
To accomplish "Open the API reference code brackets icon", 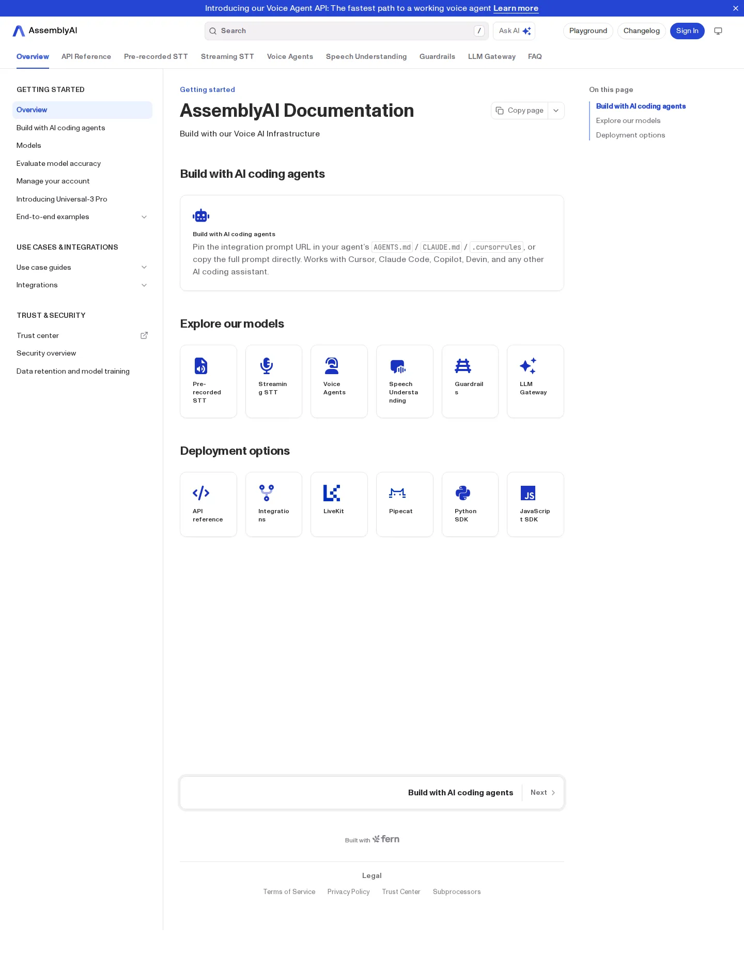I will click(x=201, y=493).
